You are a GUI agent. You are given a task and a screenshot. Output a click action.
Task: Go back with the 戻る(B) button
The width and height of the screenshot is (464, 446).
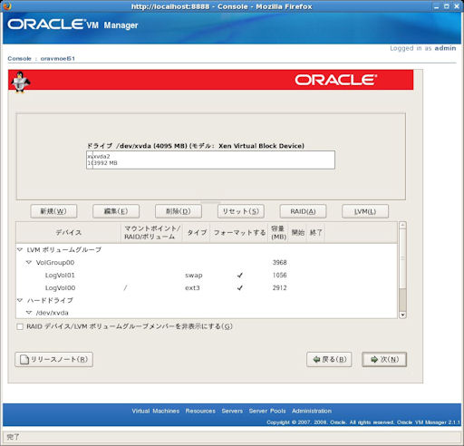329,359
